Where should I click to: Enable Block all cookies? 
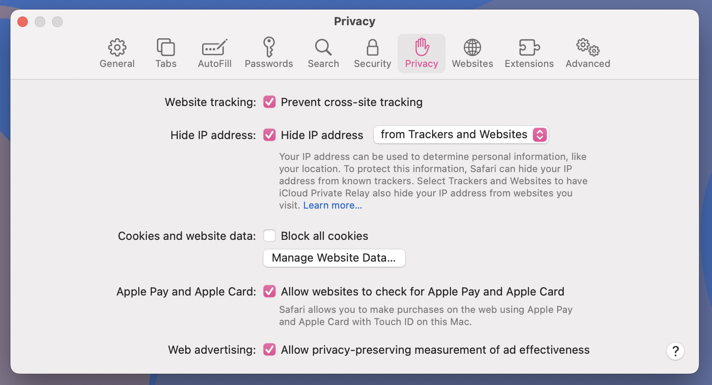click(269, 236)
